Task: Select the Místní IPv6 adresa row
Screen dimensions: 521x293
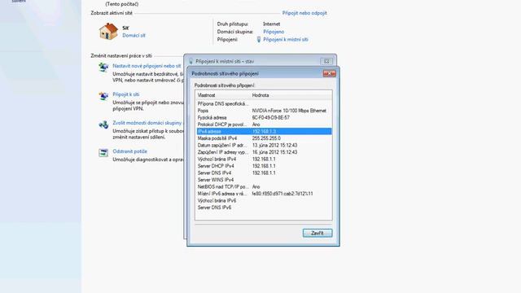Action: 264,194
